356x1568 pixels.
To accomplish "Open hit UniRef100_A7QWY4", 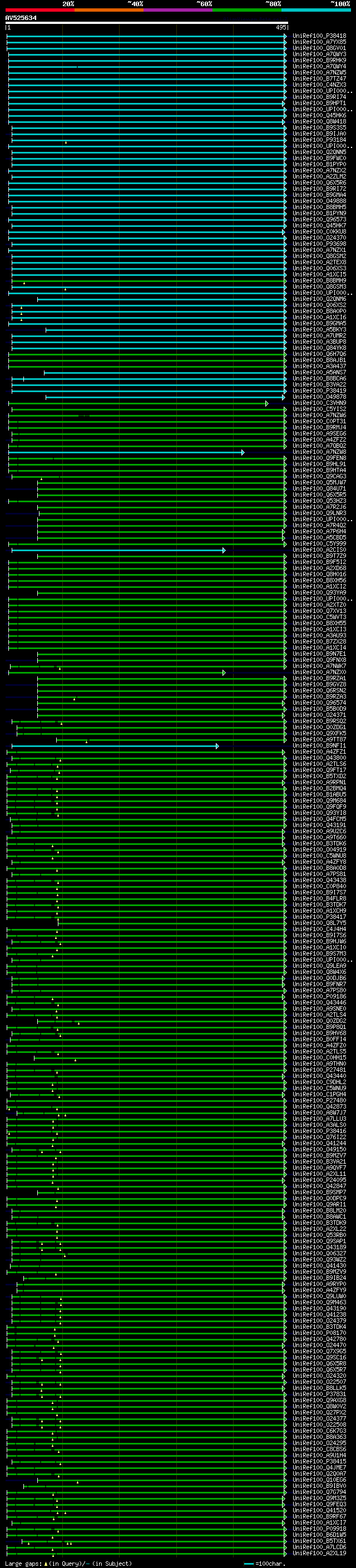I will tap(319, 66).
